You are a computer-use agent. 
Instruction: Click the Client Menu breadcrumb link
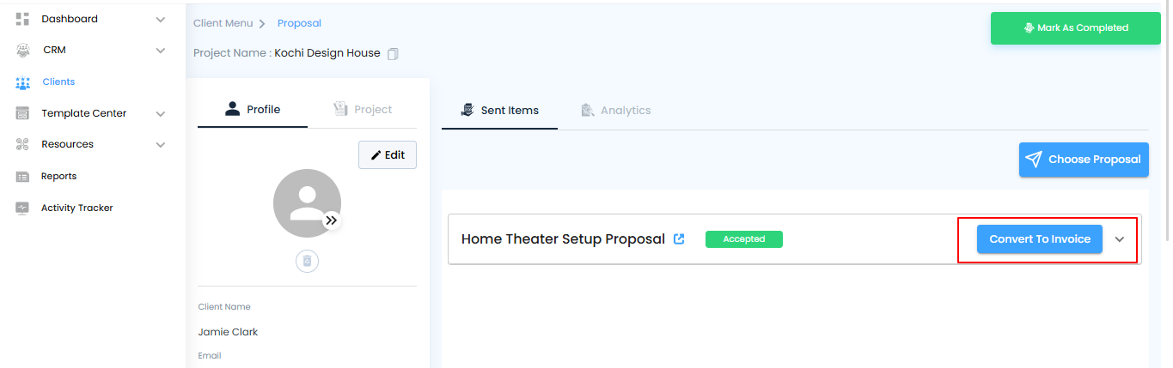click(x=223, y=23)
